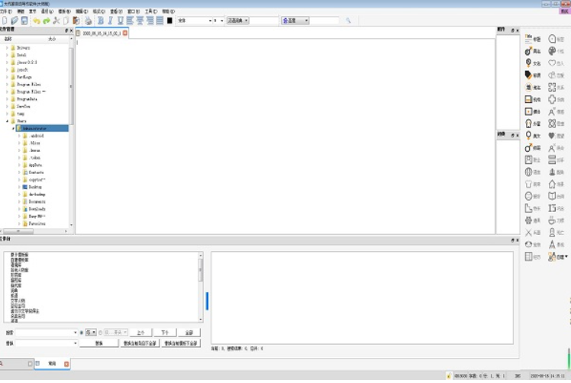Click the Undo arrow icon
The height and width of the screenshot is (383, 571).
(36, 21)
